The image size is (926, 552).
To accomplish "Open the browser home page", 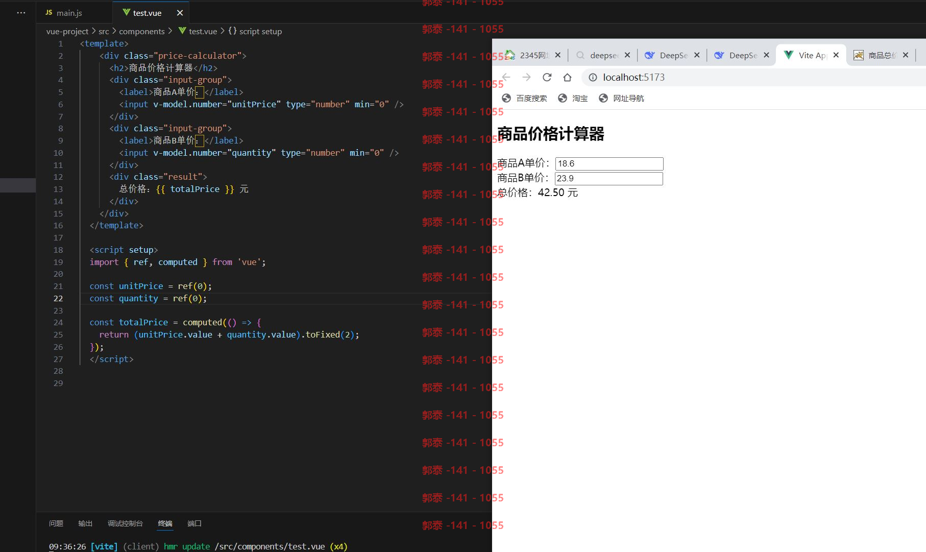I will (567, 77).
